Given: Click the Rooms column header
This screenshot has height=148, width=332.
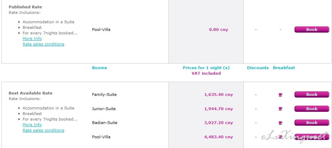Looking at the screenshot, I should pyautogui.click(x=100, y=68).
